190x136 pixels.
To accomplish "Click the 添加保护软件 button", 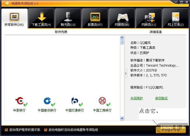I will (171, 130).
